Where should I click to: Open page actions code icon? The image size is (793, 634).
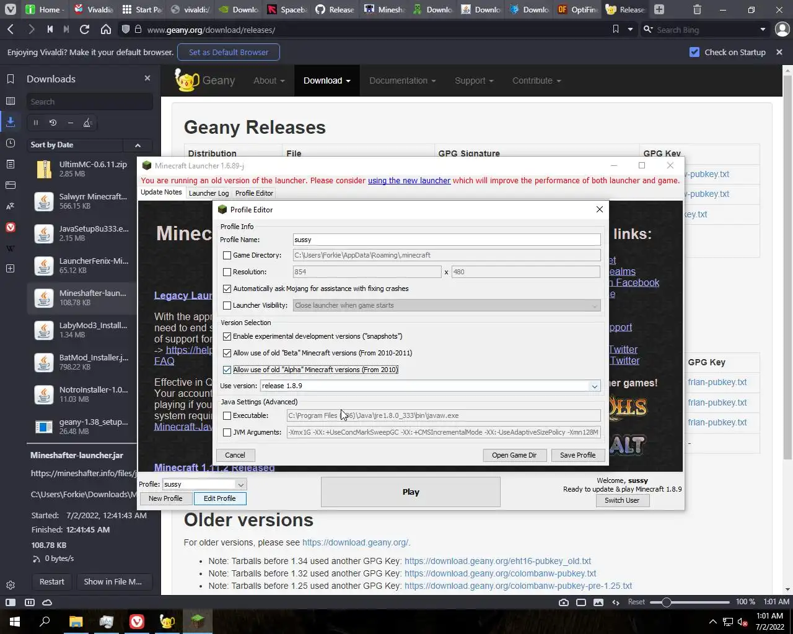coord(615,602)
